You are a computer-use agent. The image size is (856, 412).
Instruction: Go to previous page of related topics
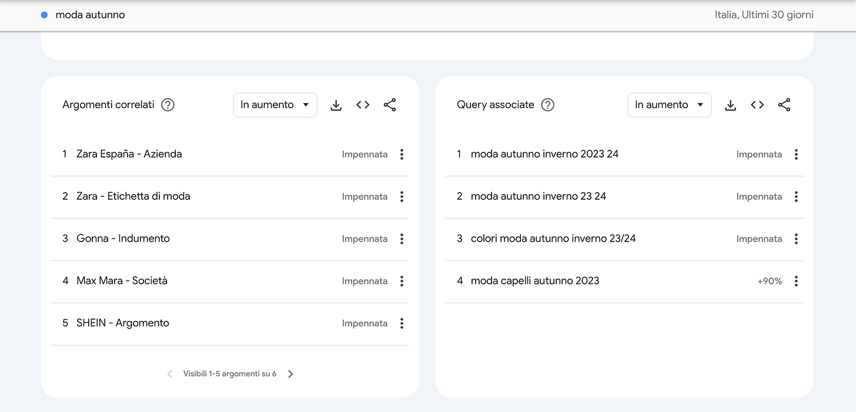[170, 374]
